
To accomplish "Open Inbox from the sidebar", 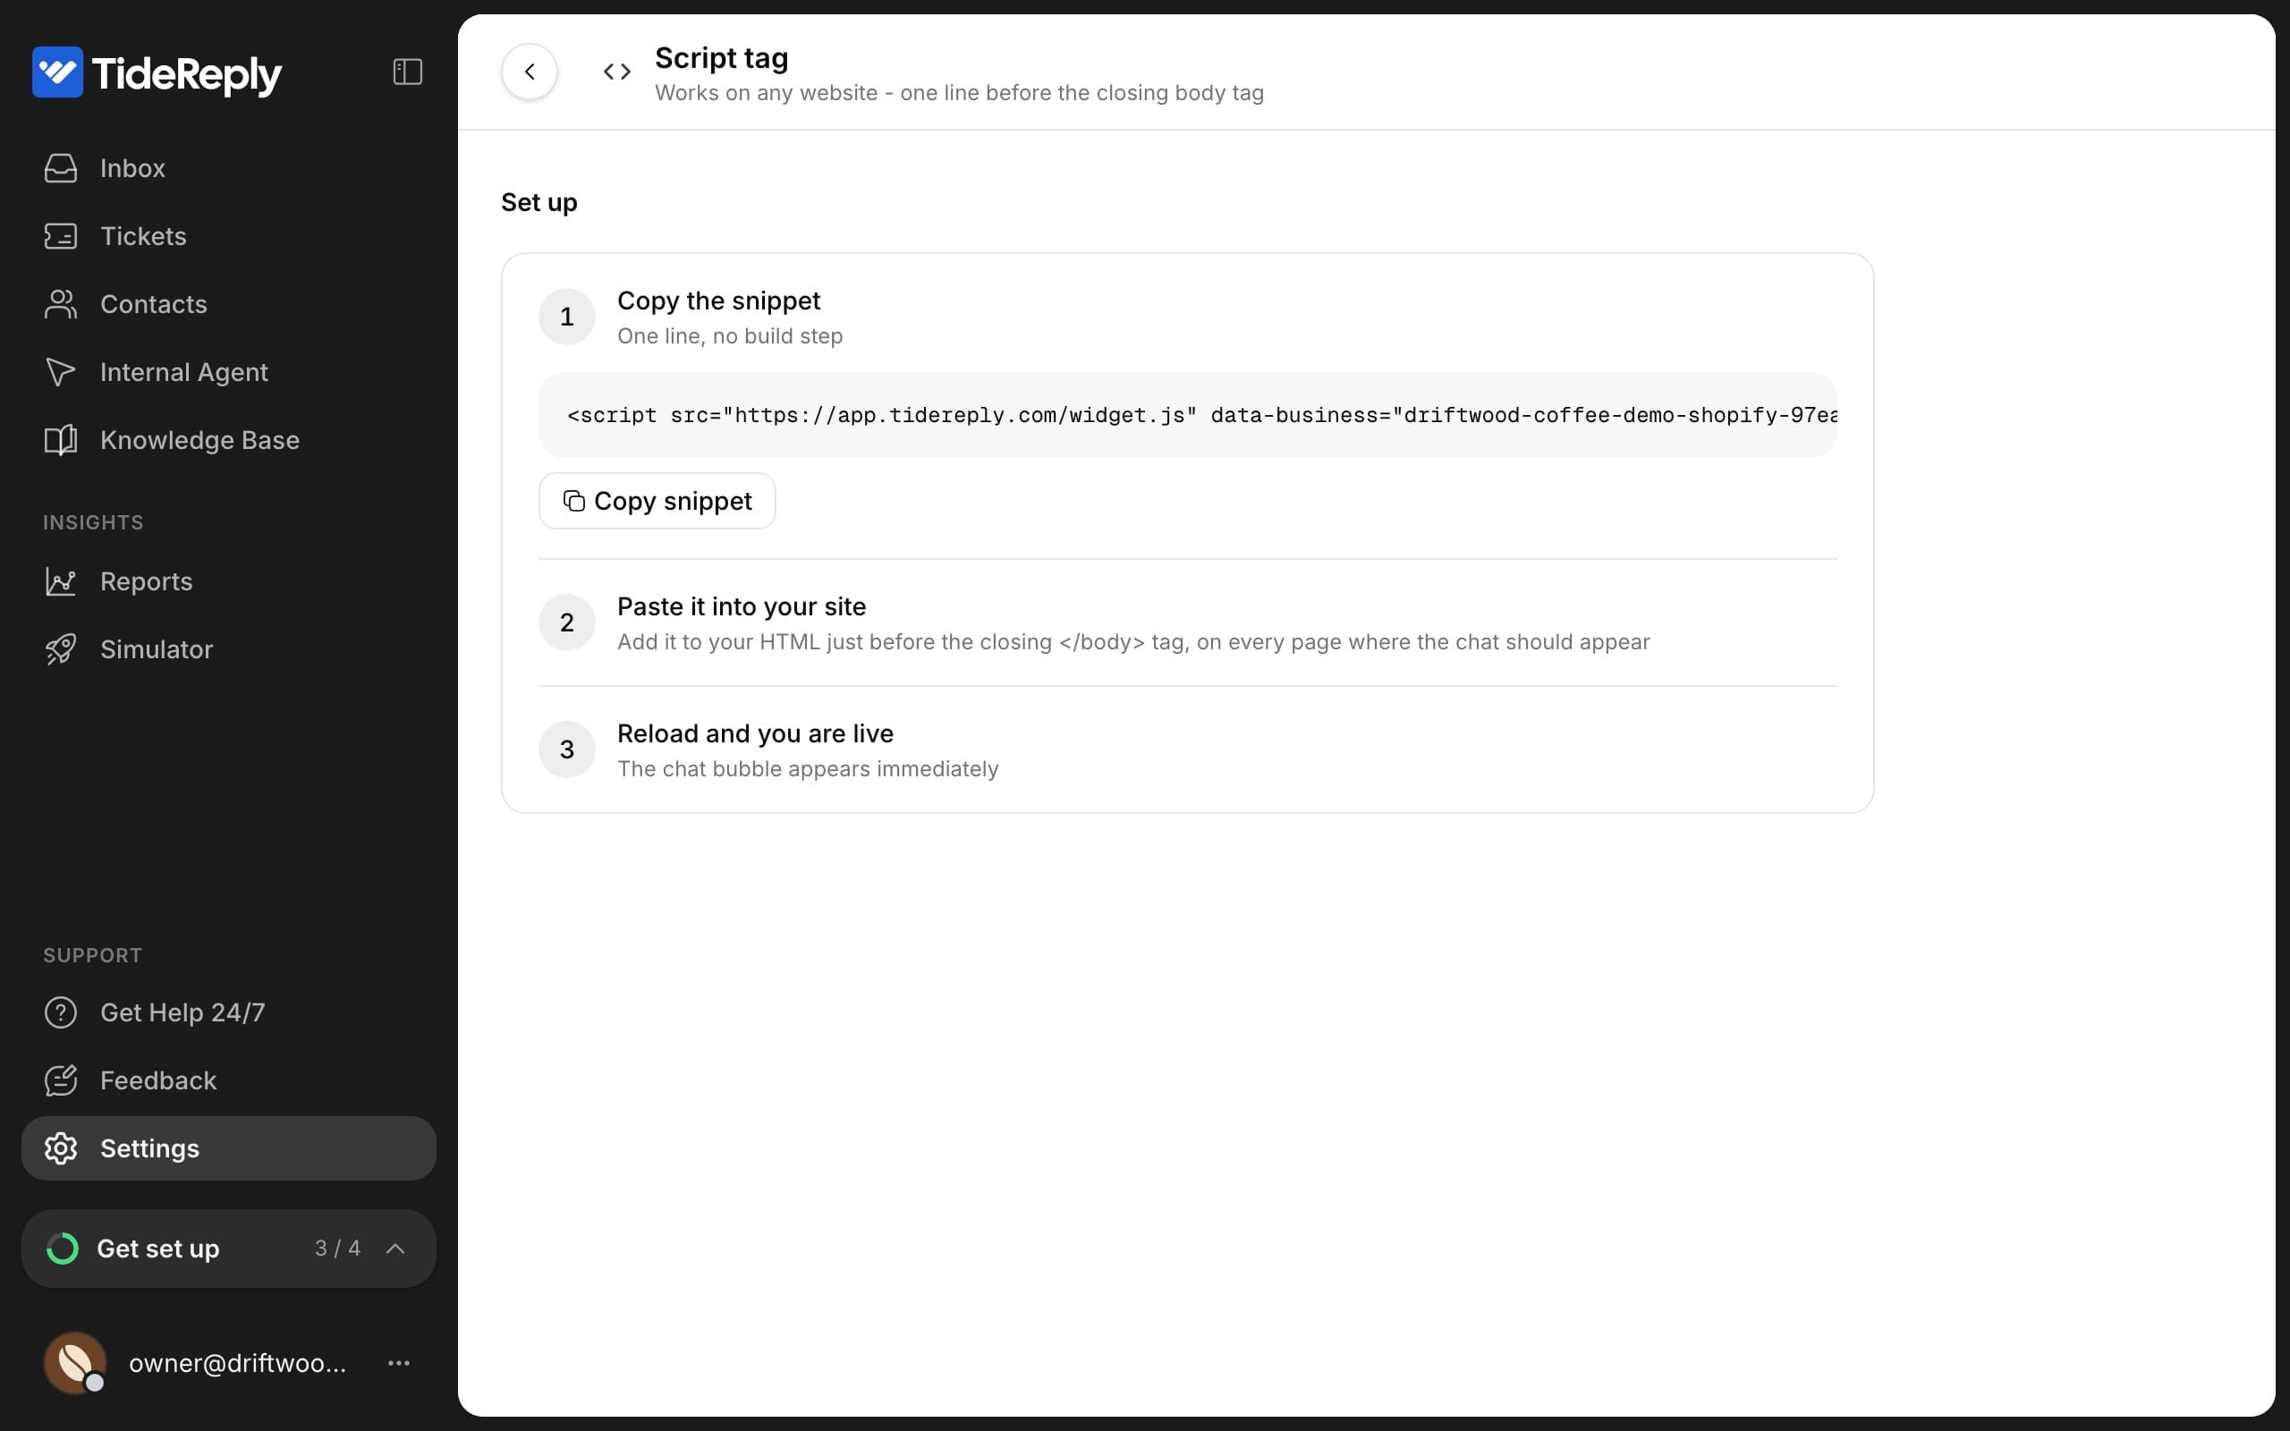I will 228,168.
